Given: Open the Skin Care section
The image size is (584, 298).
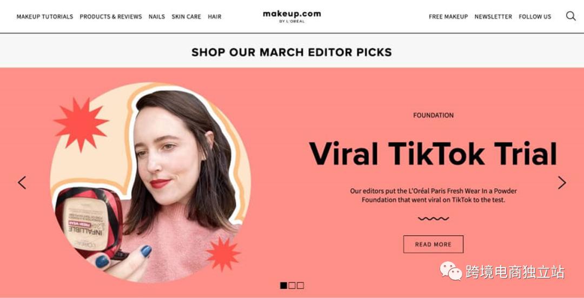Looking at the screenshot, I should 186,17.
